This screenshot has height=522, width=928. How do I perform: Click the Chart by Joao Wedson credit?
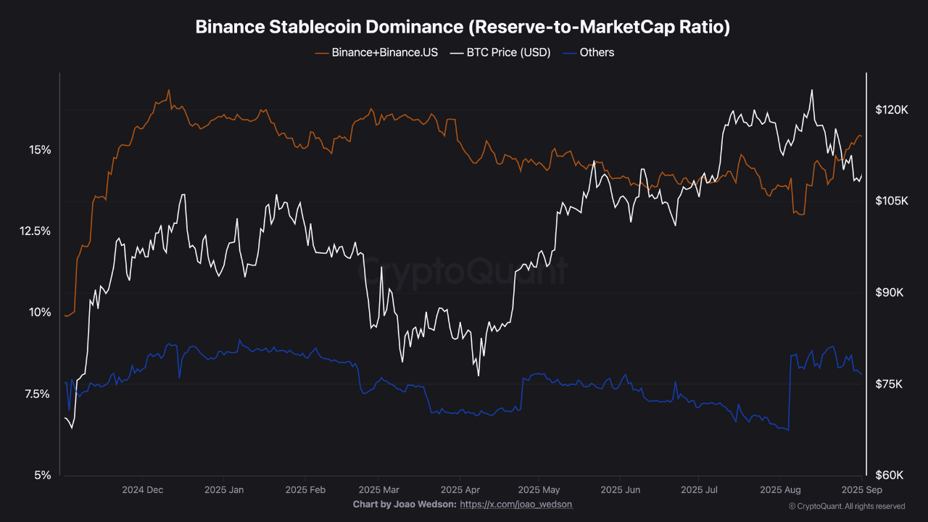click(x=406, y=504)
